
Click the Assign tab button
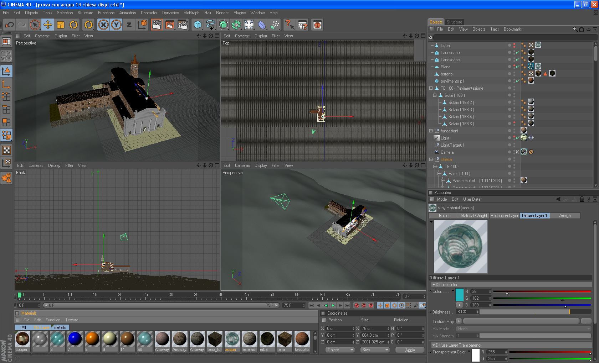565,216
